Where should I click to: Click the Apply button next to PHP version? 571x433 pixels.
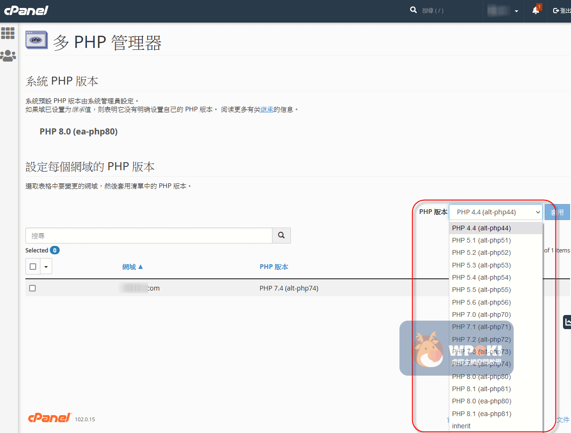pyautogui.click(x=557, y=212)
